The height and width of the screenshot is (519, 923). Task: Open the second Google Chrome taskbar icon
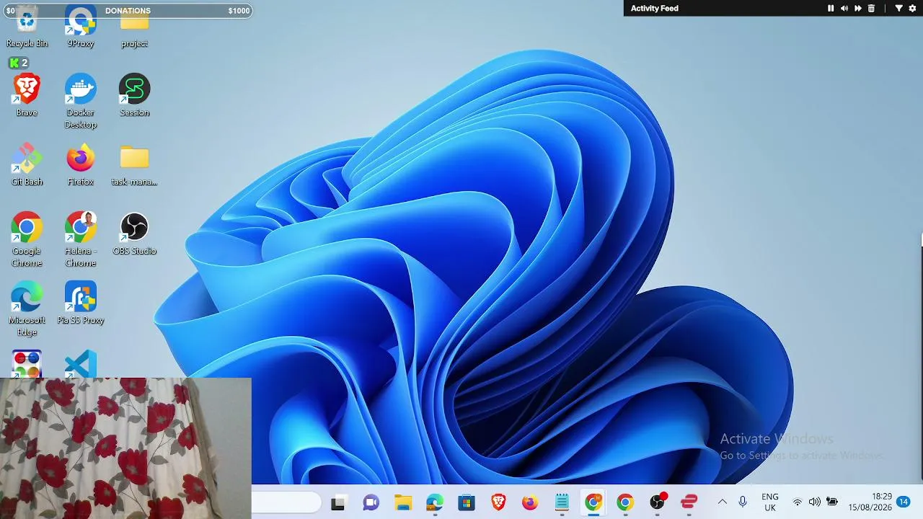(625, 502)
